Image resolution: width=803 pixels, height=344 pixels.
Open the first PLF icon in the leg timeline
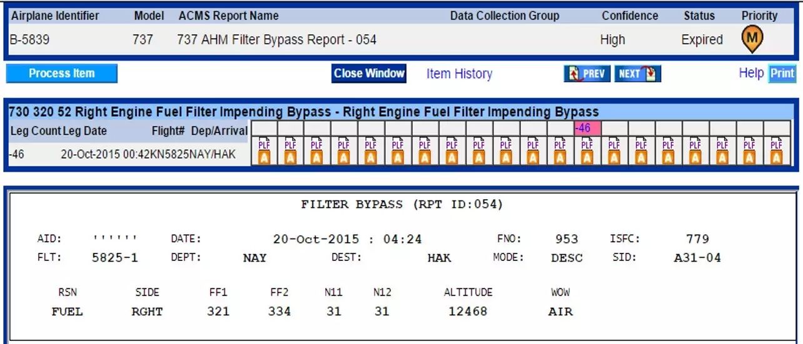pyautogui.click(x=263, y=144)
